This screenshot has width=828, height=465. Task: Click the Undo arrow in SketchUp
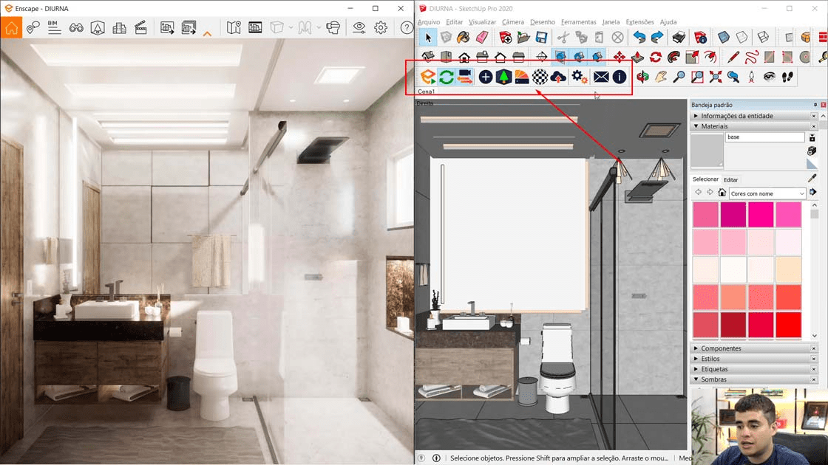coord(639,38)
